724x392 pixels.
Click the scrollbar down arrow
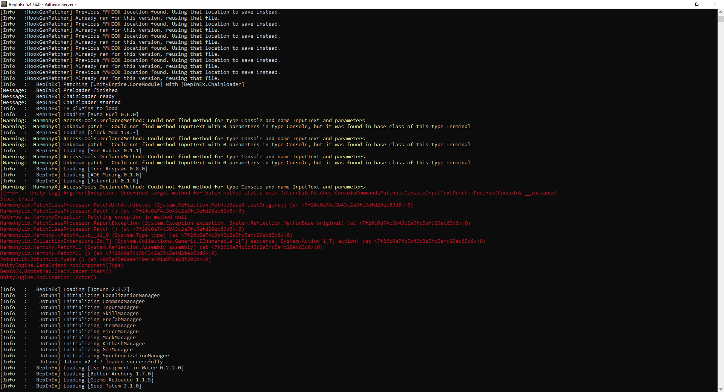pyautogui.click(x=721, y=388)
